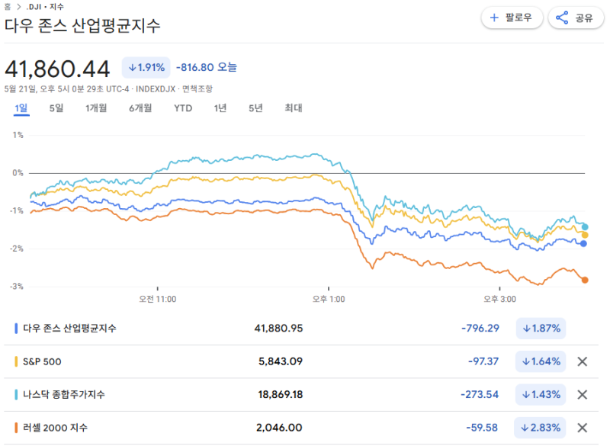Click the 오후 3:00 time axis label
This screenshot has height=446, width=610.
500,299
